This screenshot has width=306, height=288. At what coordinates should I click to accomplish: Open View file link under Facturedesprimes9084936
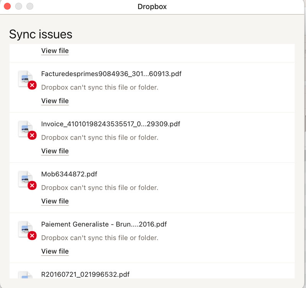(x=55, y=101)
